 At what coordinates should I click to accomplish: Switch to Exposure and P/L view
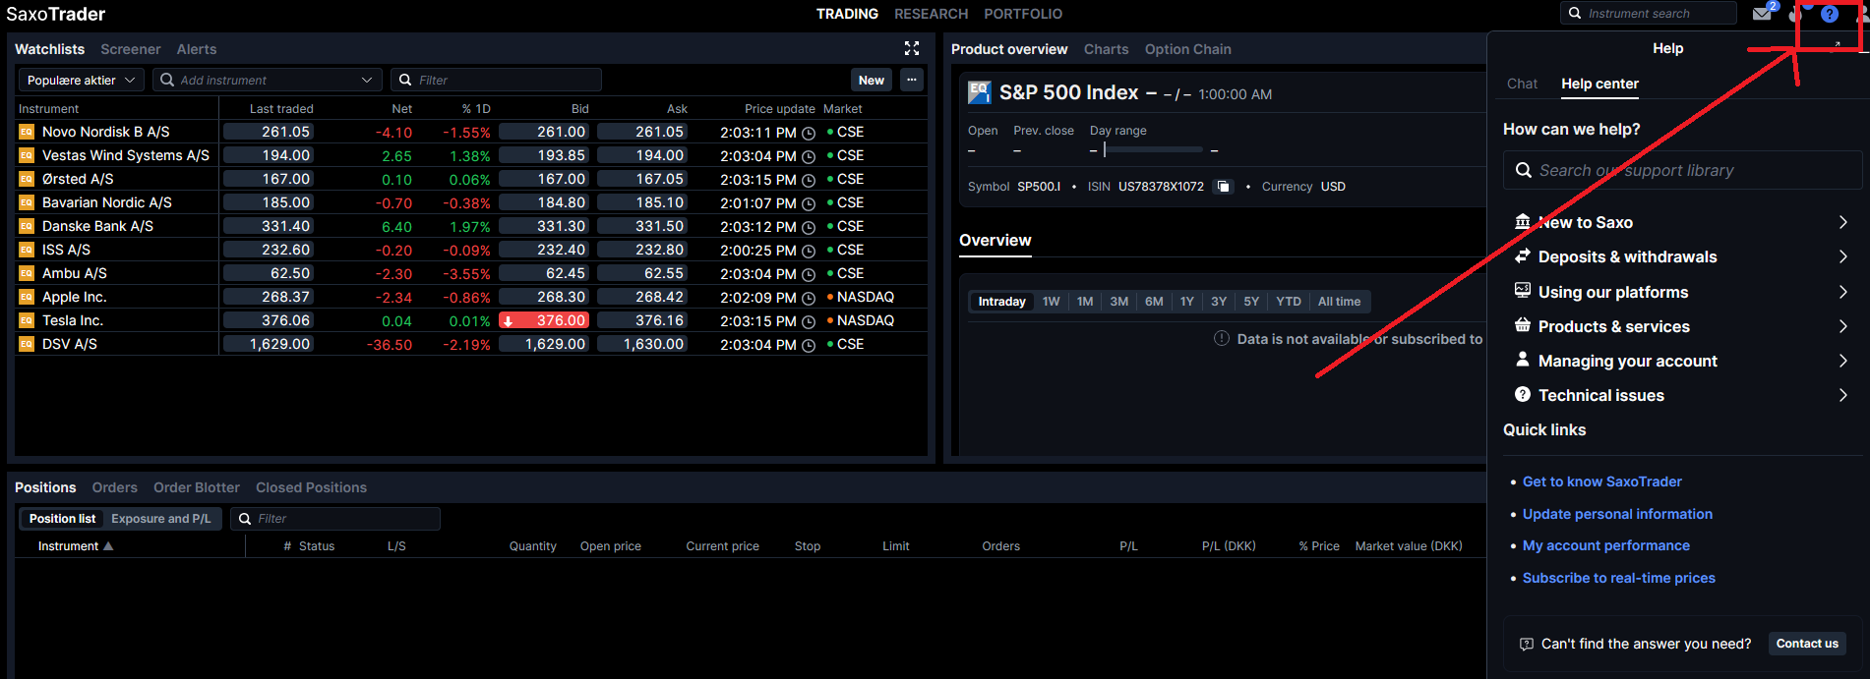[x=160, y=519]
